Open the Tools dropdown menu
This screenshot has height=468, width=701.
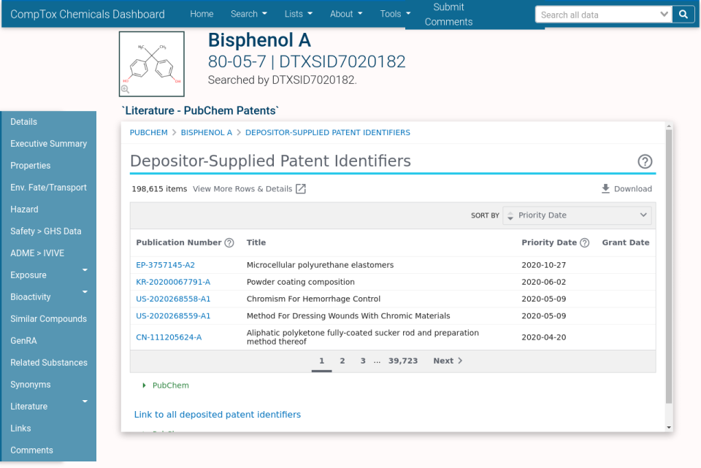click(396, 14)
